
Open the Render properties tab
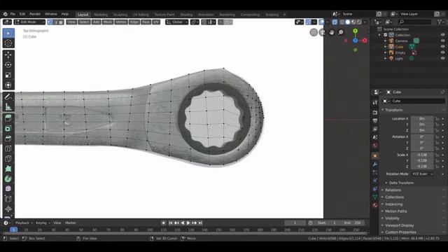(x=375, y=113)
